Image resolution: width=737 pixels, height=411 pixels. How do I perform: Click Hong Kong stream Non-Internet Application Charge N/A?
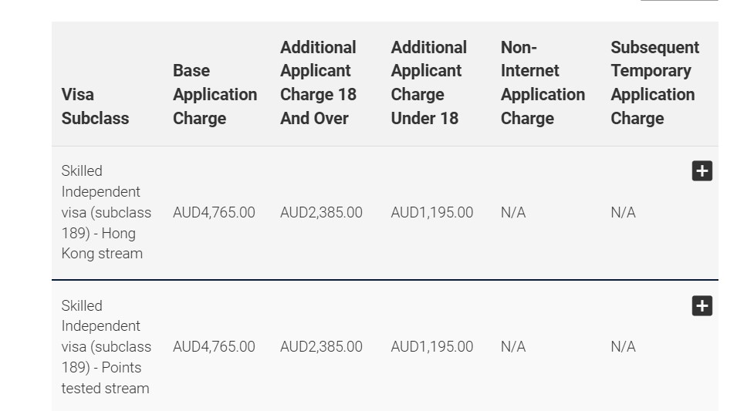point(513,212)
